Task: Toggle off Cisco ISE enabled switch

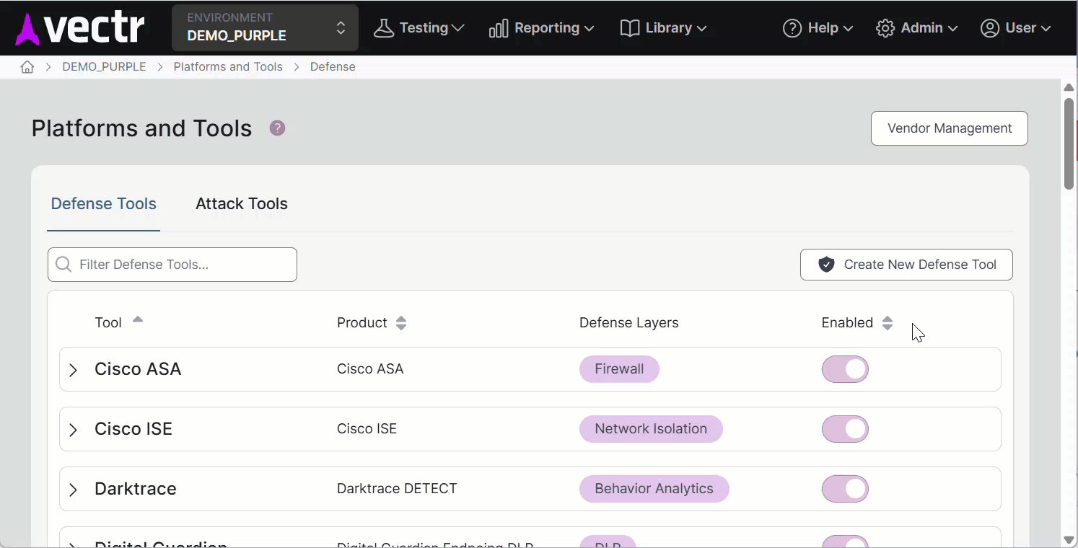Action: [845, 429]
